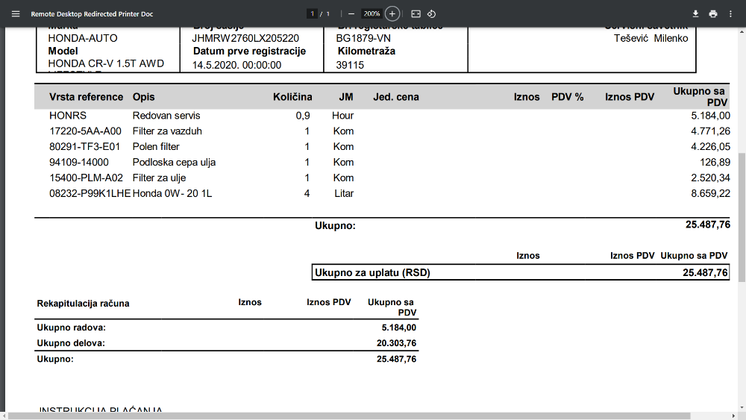
Task: Open the more actions menu
Action: [730, 13]
